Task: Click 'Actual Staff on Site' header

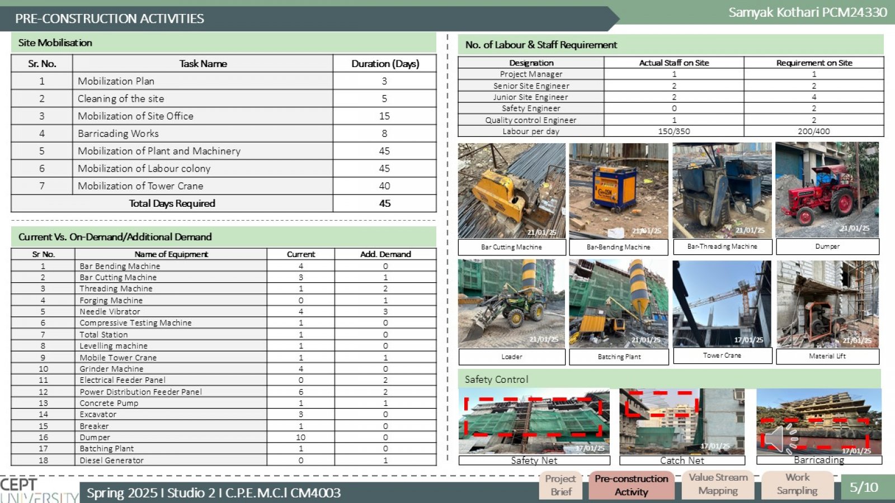Action: (674, 63)
